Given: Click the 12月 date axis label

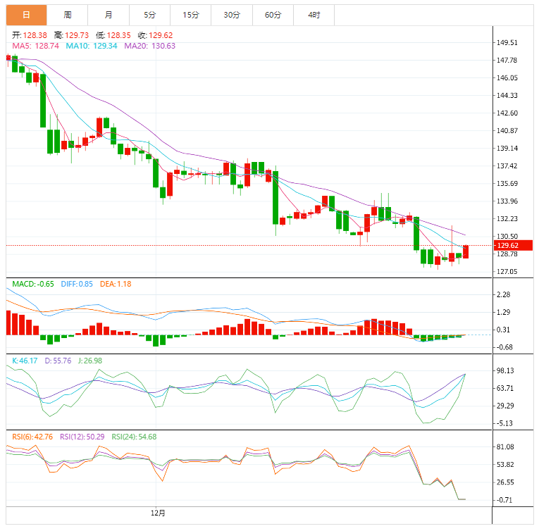Looking at the screenshot, I should tap(158, 513).
